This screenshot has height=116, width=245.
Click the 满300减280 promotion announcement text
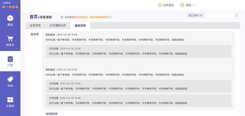click(81, 17)
